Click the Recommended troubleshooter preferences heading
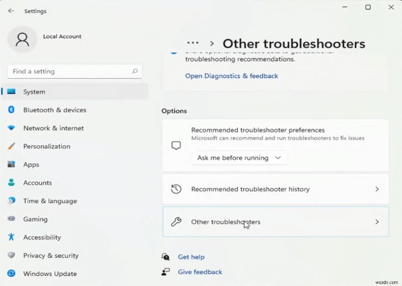 pos(258,130)
